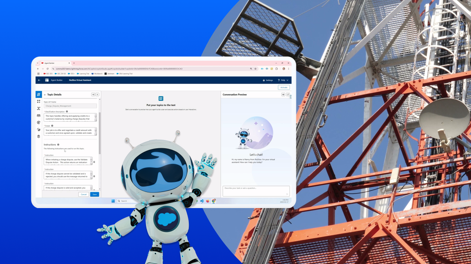Click the chat question input field

point(256,191)
